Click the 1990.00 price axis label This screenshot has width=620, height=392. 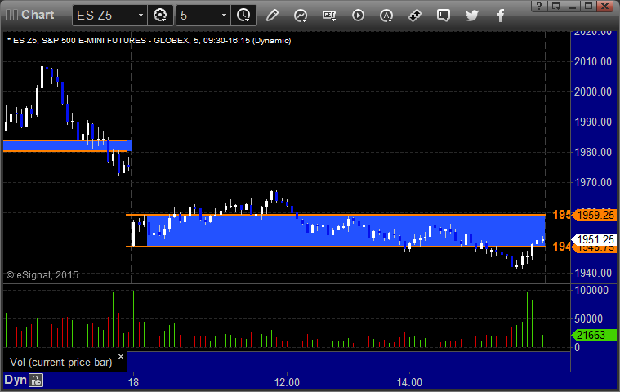[593, 122]
